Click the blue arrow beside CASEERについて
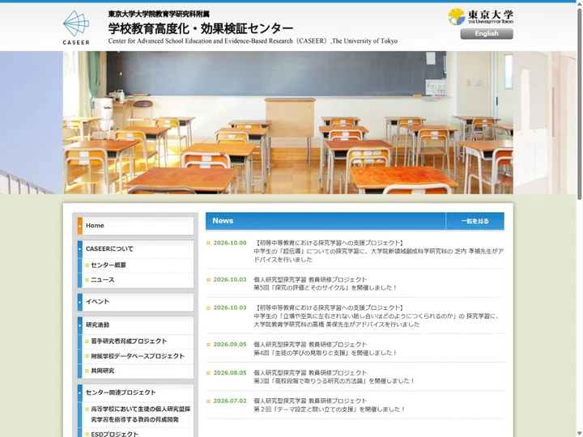The width and height of the screenshot is (583, 437). 80,249
